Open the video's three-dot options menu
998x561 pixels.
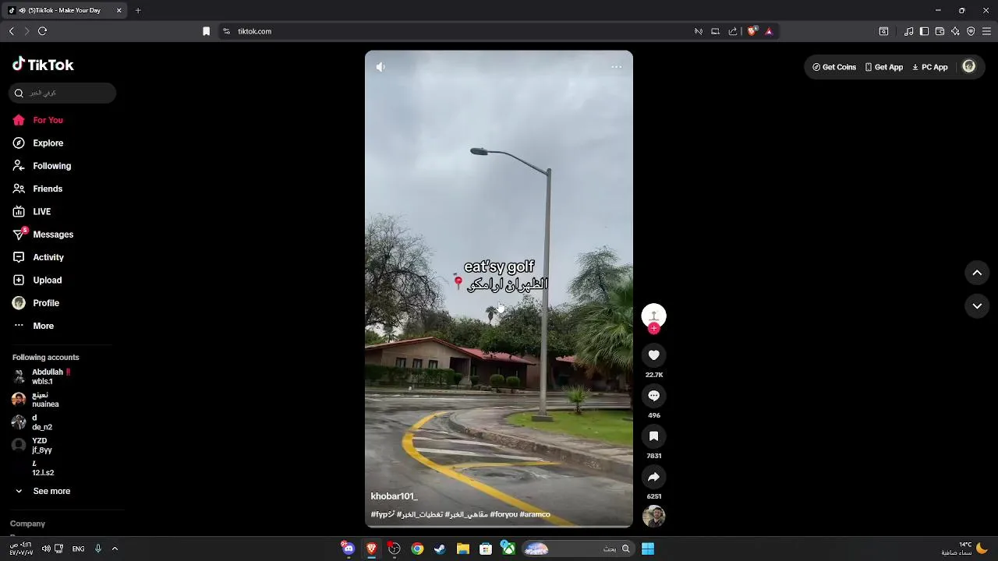[616, 67]
